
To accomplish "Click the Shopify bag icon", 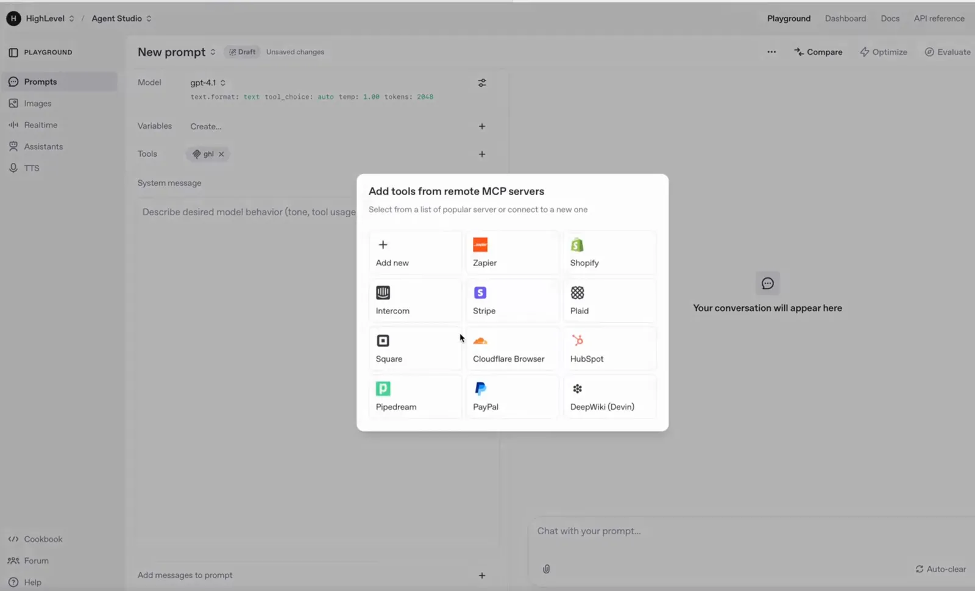I will point(577,245).
